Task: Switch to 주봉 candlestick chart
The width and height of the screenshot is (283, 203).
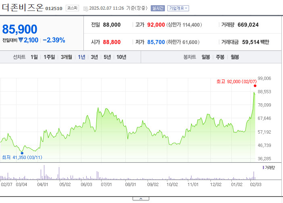Action: (x=220, y=57)
